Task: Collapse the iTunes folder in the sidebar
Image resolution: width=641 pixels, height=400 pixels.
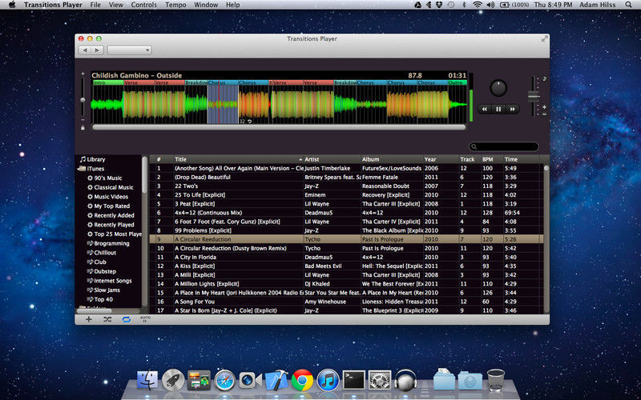Action: click(78, 169)
